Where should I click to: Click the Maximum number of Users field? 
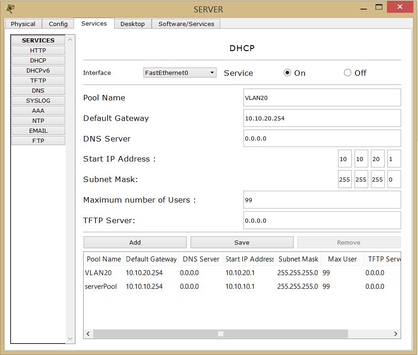point(322,200)
